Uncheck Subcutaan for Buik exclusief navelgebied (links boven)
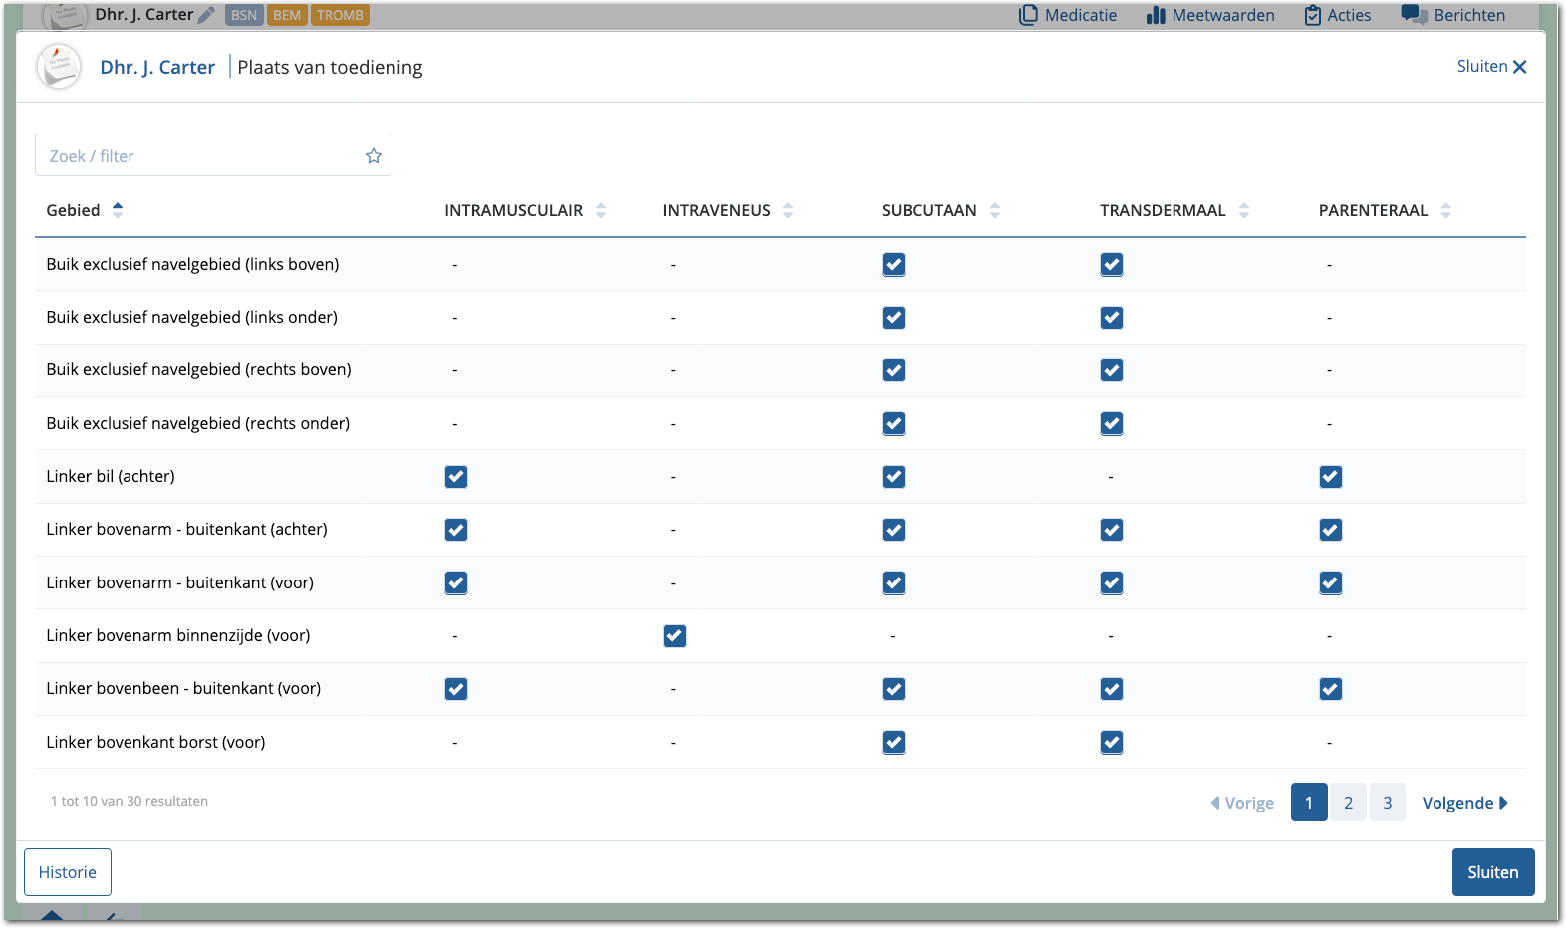The width and height of the screenshot is (1566, 928). click(894, 265)
